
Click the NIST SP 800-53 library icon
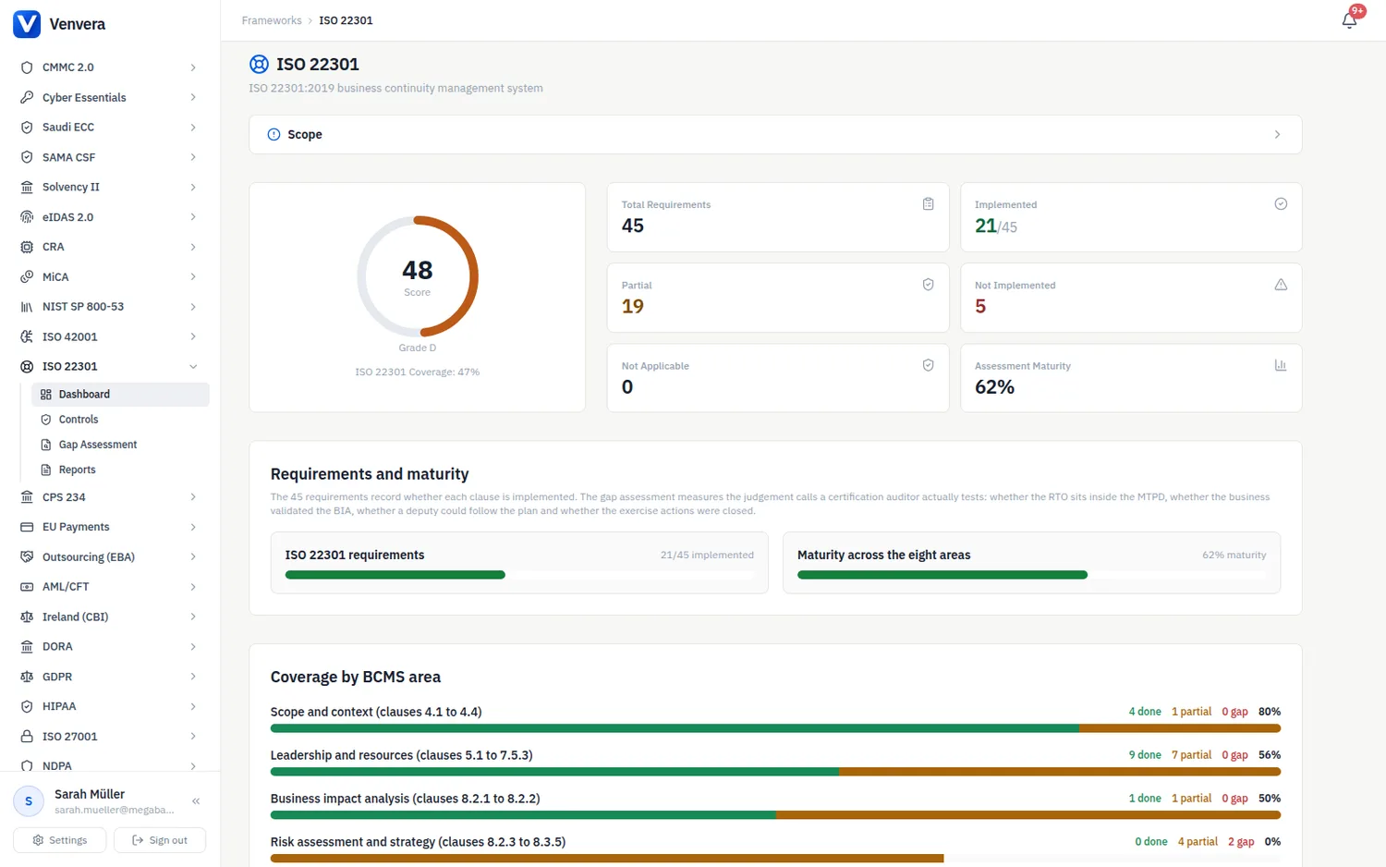coord(27,307)
